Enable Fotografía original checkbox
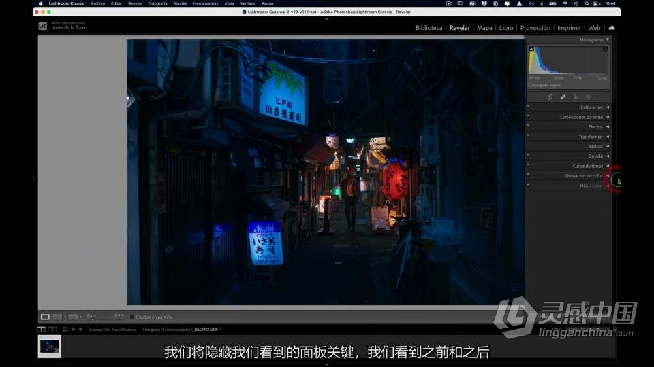Image resolution: width=654 pixels, height=367 pixels. tap(531, 86)
